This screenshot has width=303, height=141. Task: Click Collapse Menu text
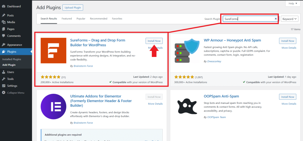click(16, 93)
